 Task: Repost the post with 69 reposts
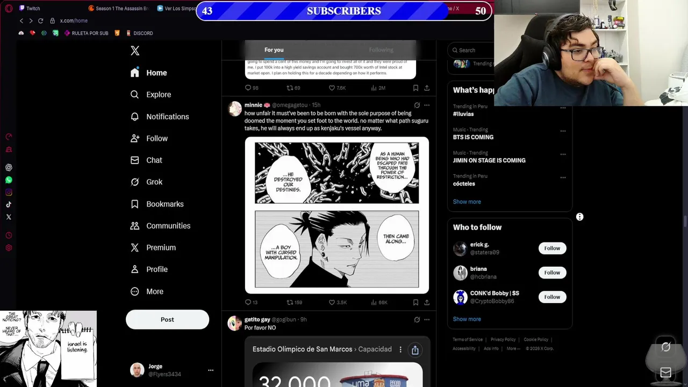point(293,88)
